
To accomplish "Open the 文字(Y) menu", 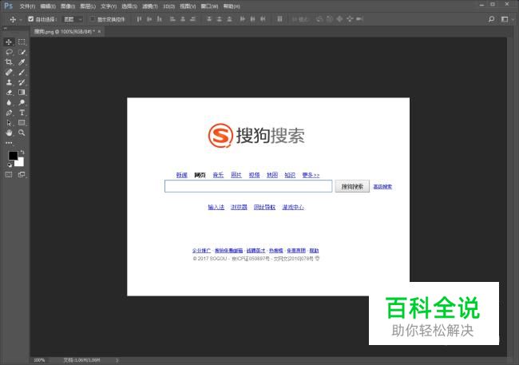I will 109,6.
